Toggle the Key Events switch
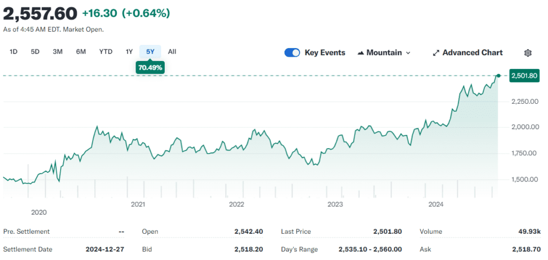Screen dimensions: 548x260 point(292,52)
